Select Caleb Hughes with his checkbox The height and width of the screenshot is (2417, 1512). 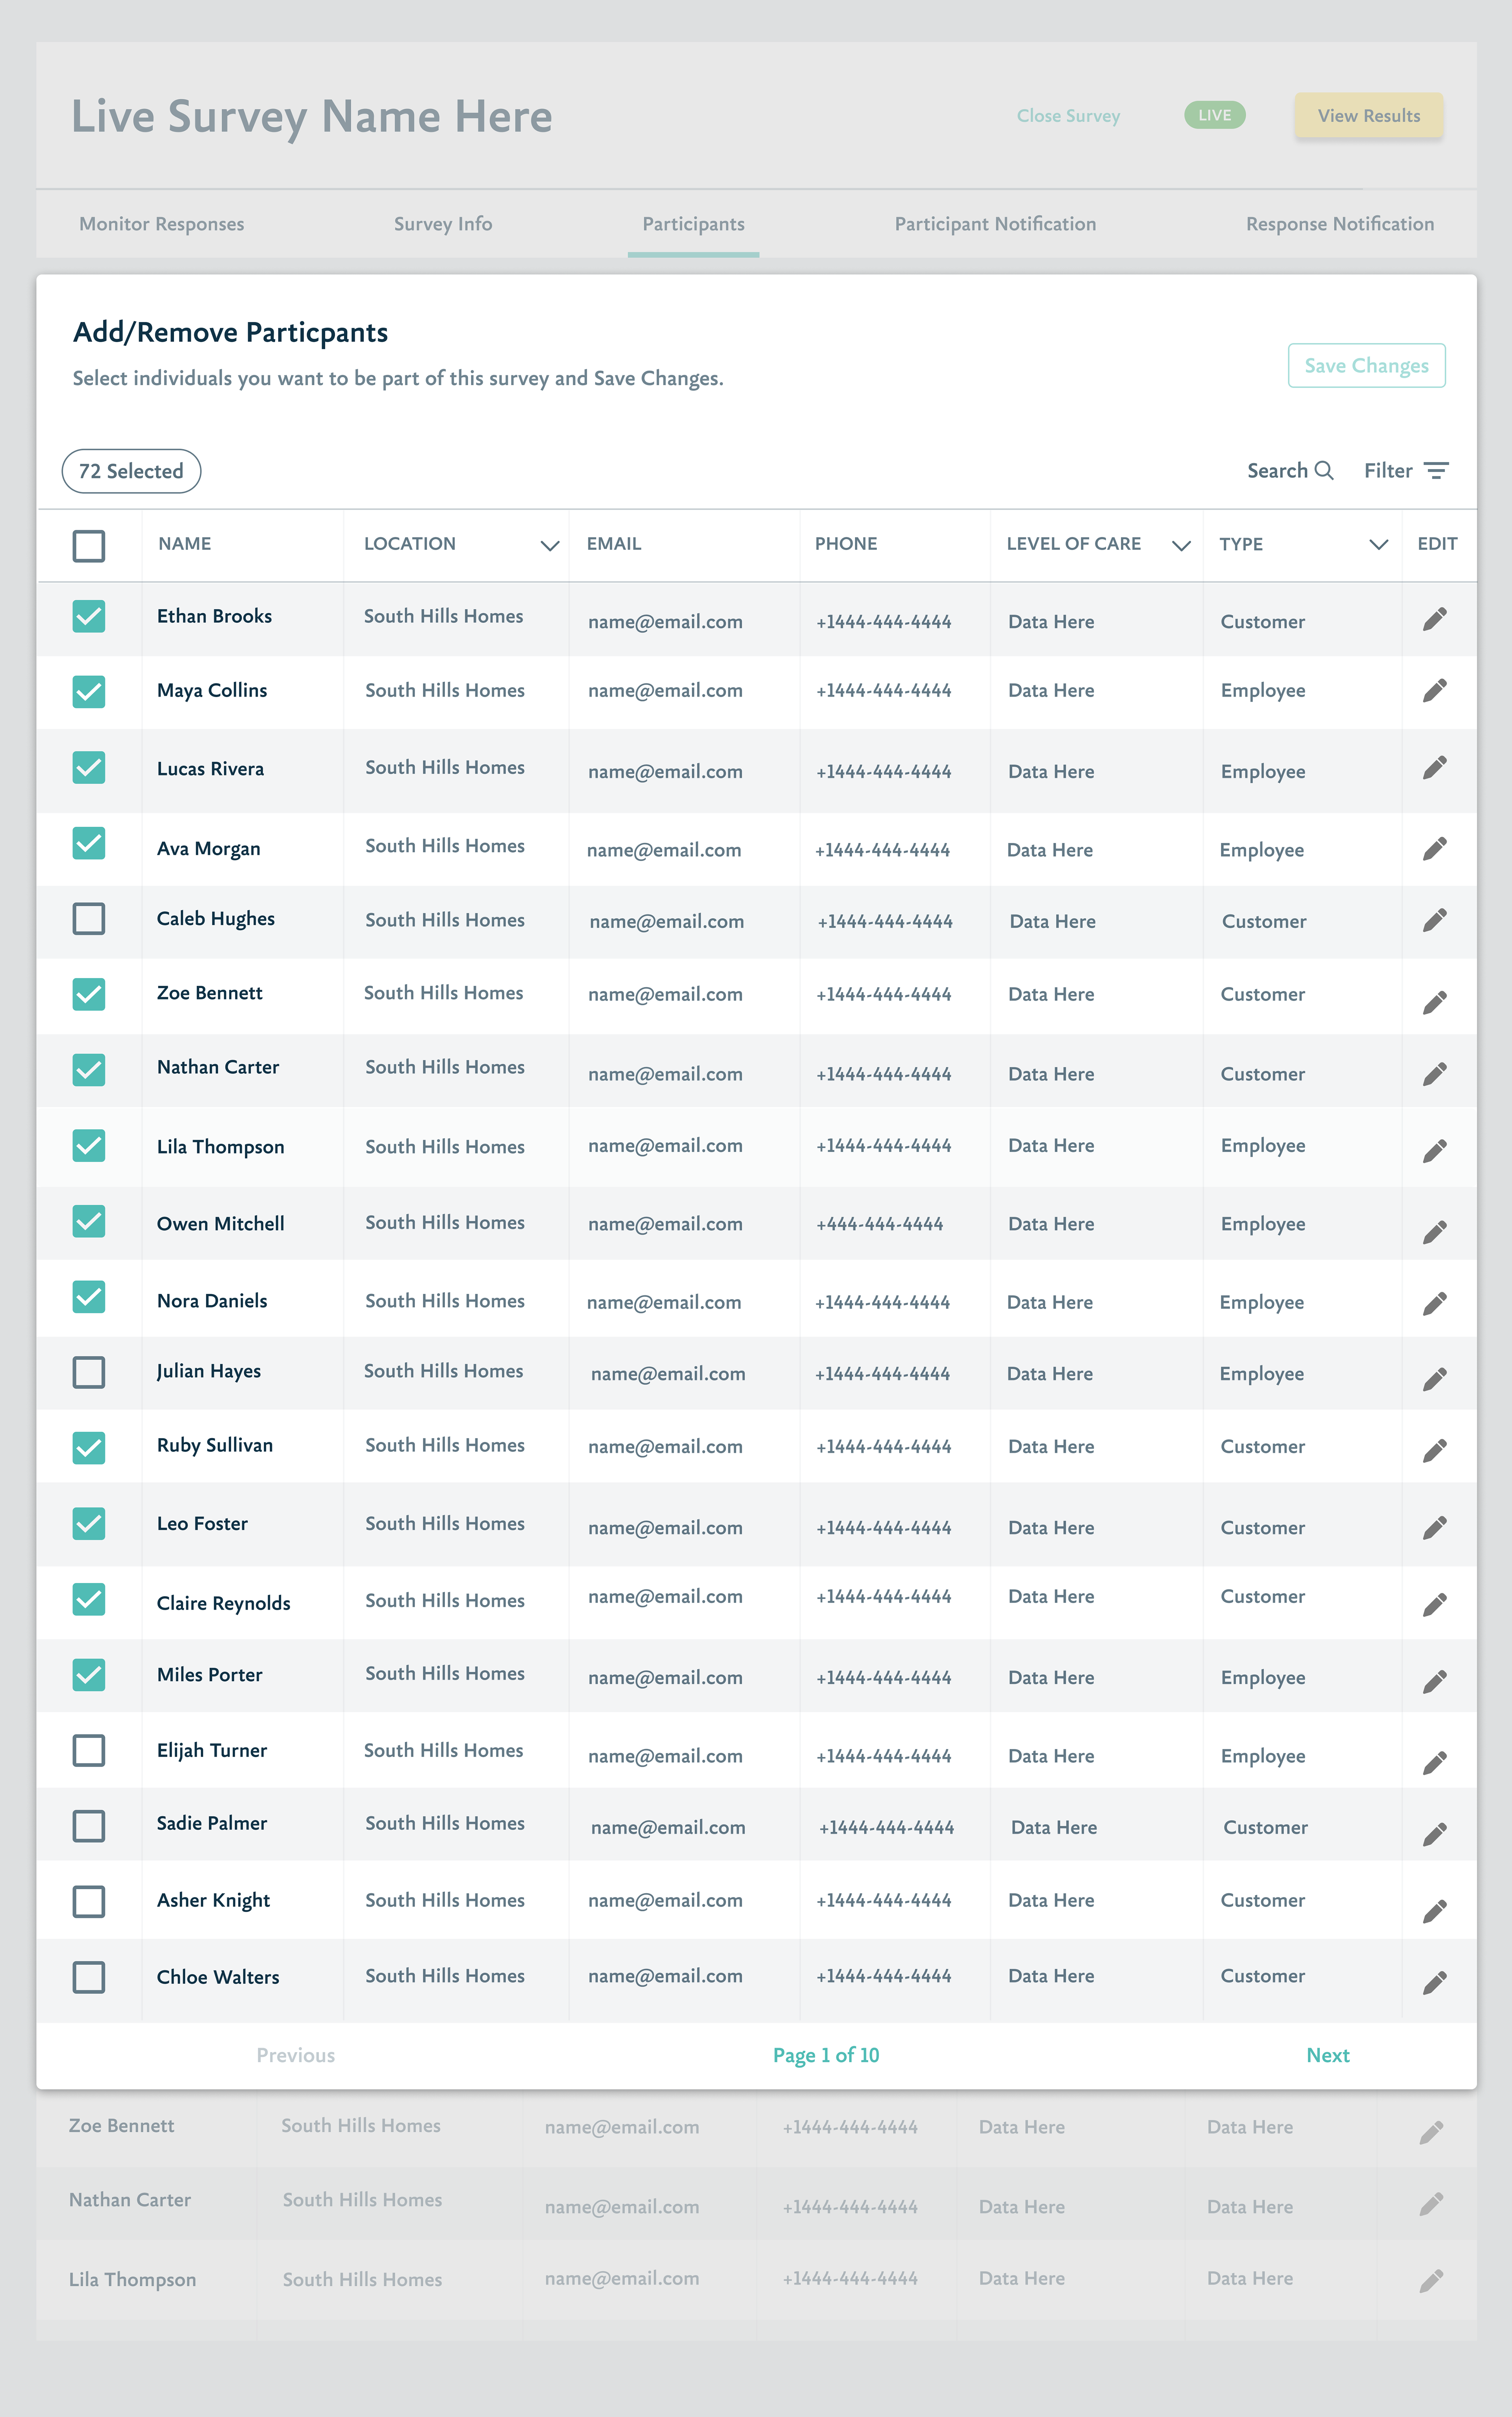pos(89,918)
